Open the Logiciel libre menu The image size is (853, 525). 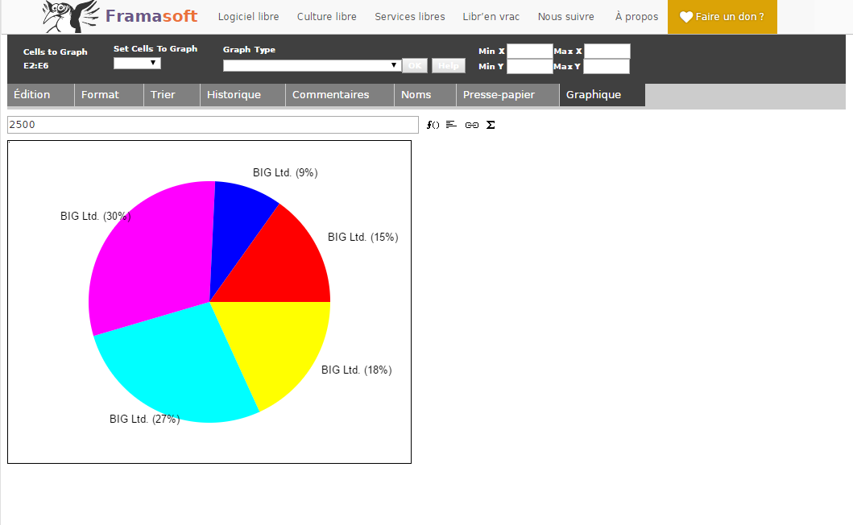click(x=248, y=17)
